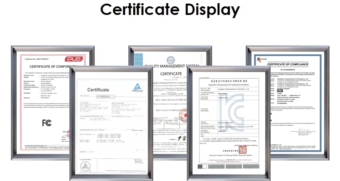
Task: Click the red star stamp
Action: click(184, 115)
